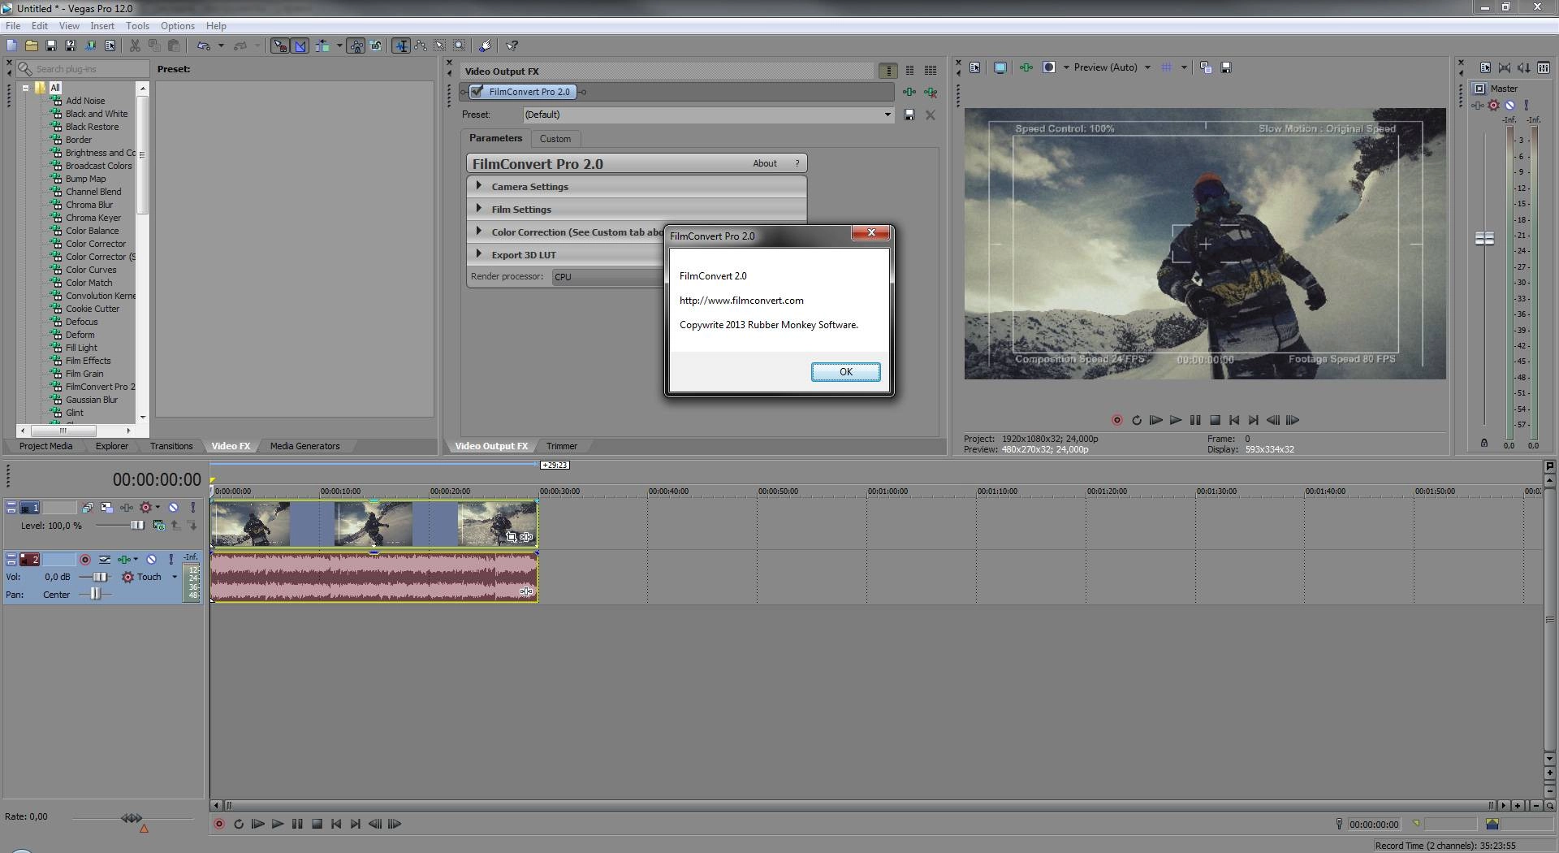
Task: Toggle Master bus mute in mixer
Action: tap(1509, 105)
